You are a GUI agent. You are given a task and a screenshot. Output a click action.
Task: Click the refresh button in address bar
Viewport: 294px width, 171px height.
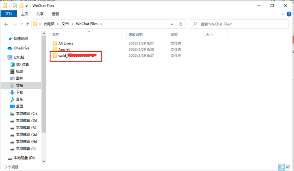(x=181, y=24)
